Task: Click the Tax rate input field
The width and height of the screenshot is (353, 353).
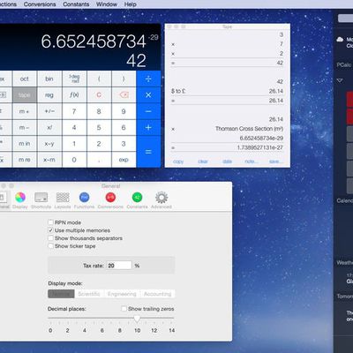Action: (x=119, y=266)
